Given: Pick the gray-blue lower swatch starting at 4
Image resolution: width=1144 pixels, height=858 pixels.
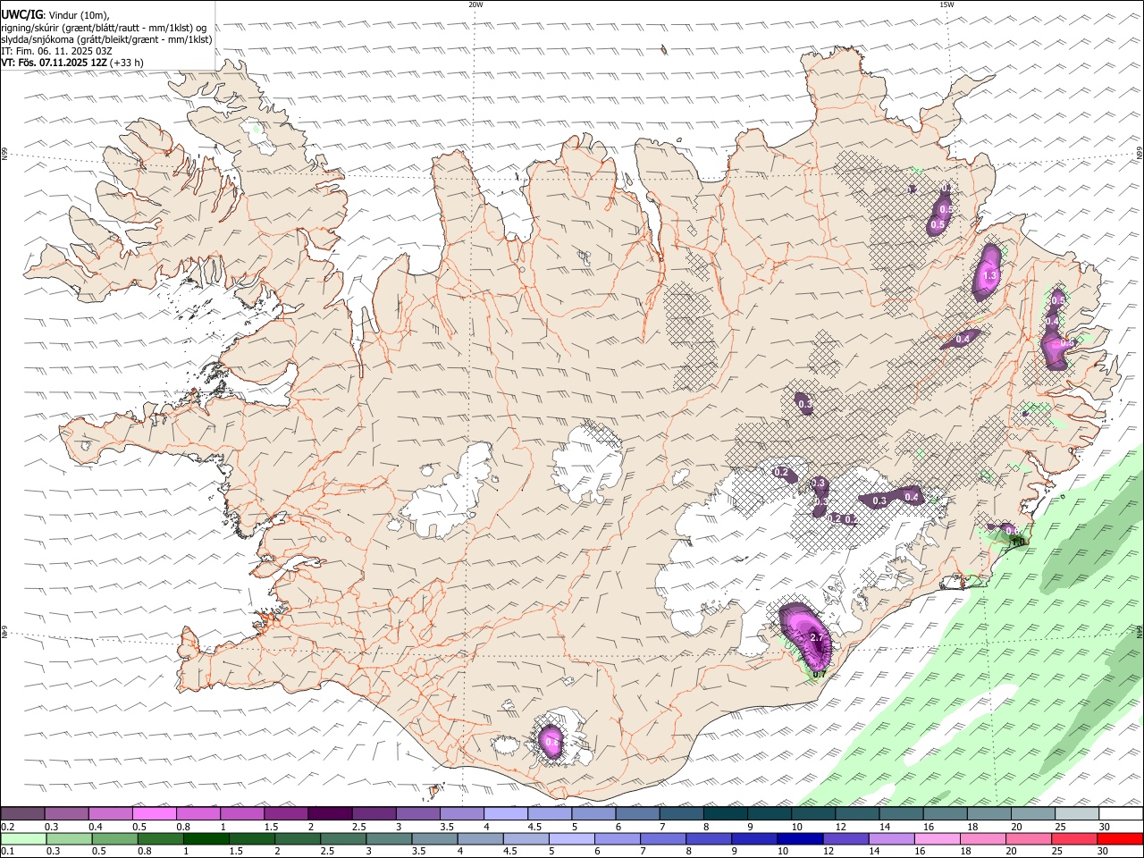Looking at the screenshot, I should tap(481, 838).
